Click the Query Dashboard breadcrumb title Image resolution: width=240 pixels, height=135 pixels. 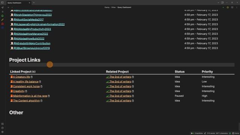click(x=124, y=7)
